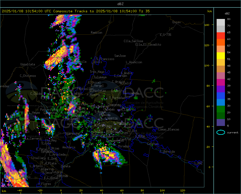
Task: Choose the bright yellow 51–54 dBZ swatch
Action: (x=221, y=56)
